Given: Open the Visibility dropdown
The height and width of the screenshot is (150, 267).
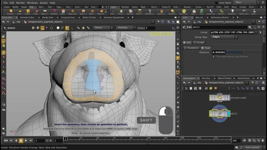Looking at the screenshot, I should click(x=126, y=28).
